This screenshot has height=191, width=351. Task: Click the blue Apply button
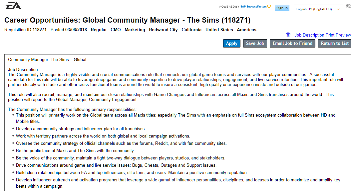(x=232, y=43)
